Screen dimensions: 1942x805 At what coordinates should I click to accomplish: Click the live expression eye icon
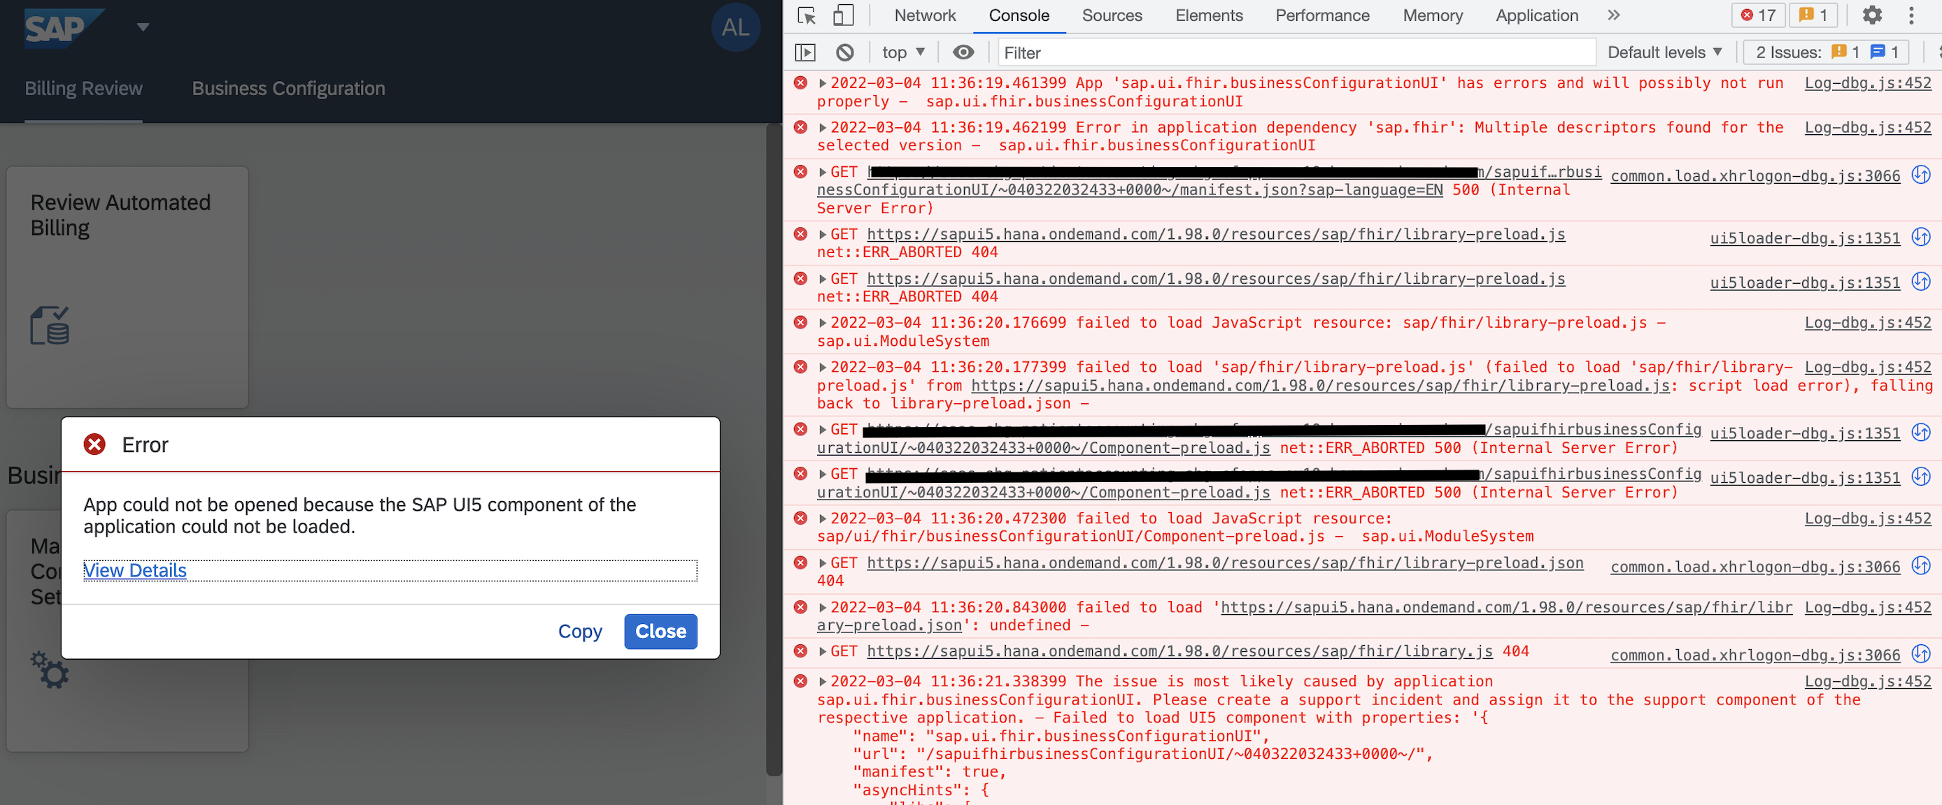[x=963, y=52]
